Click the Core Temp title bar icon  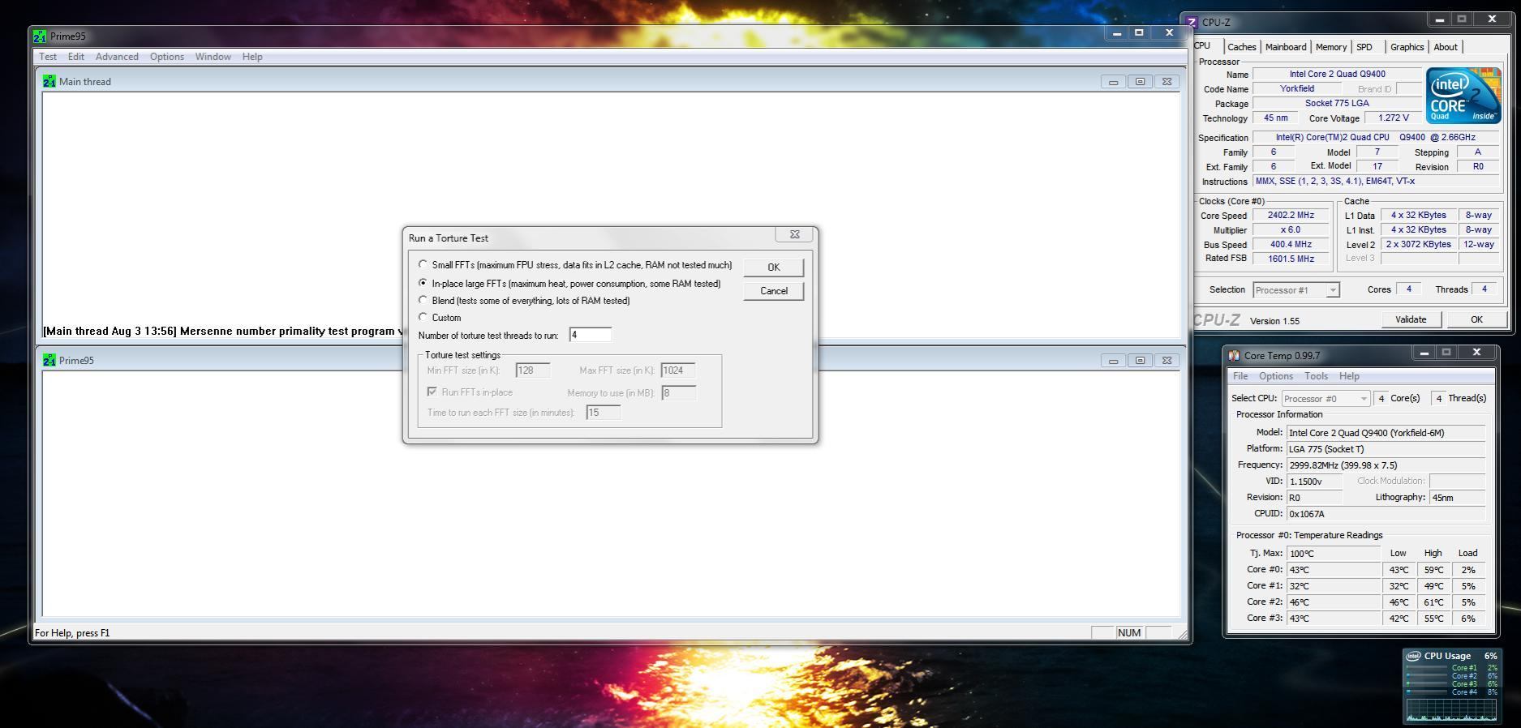pyautogui.click(x=1234, y=356)
